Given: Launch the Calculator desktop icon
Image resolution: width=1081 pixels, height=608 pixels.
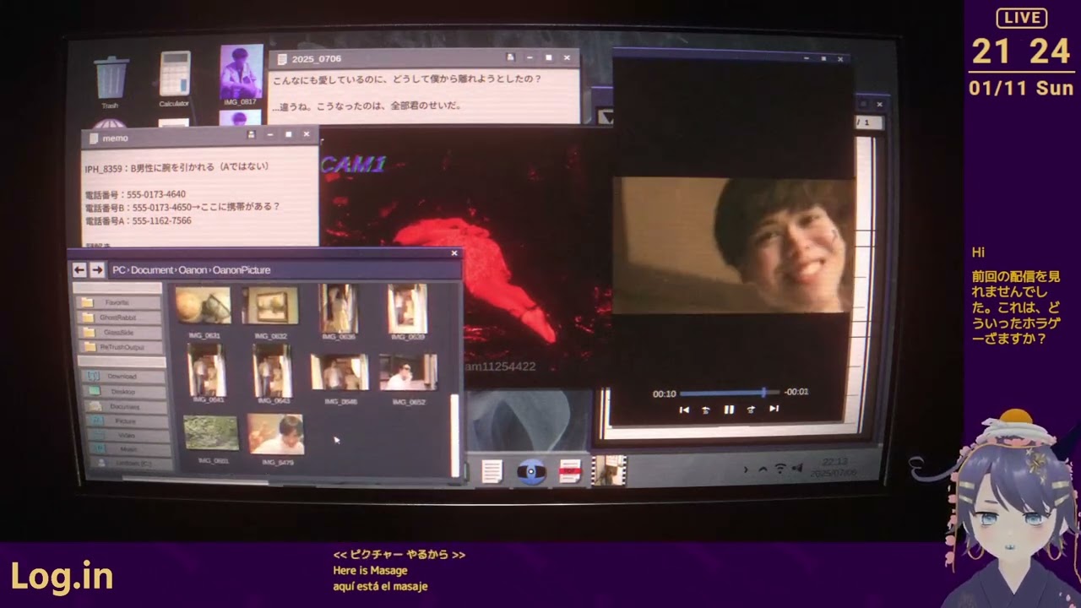Looking at the screenshot, I should [x=175, y=74].
